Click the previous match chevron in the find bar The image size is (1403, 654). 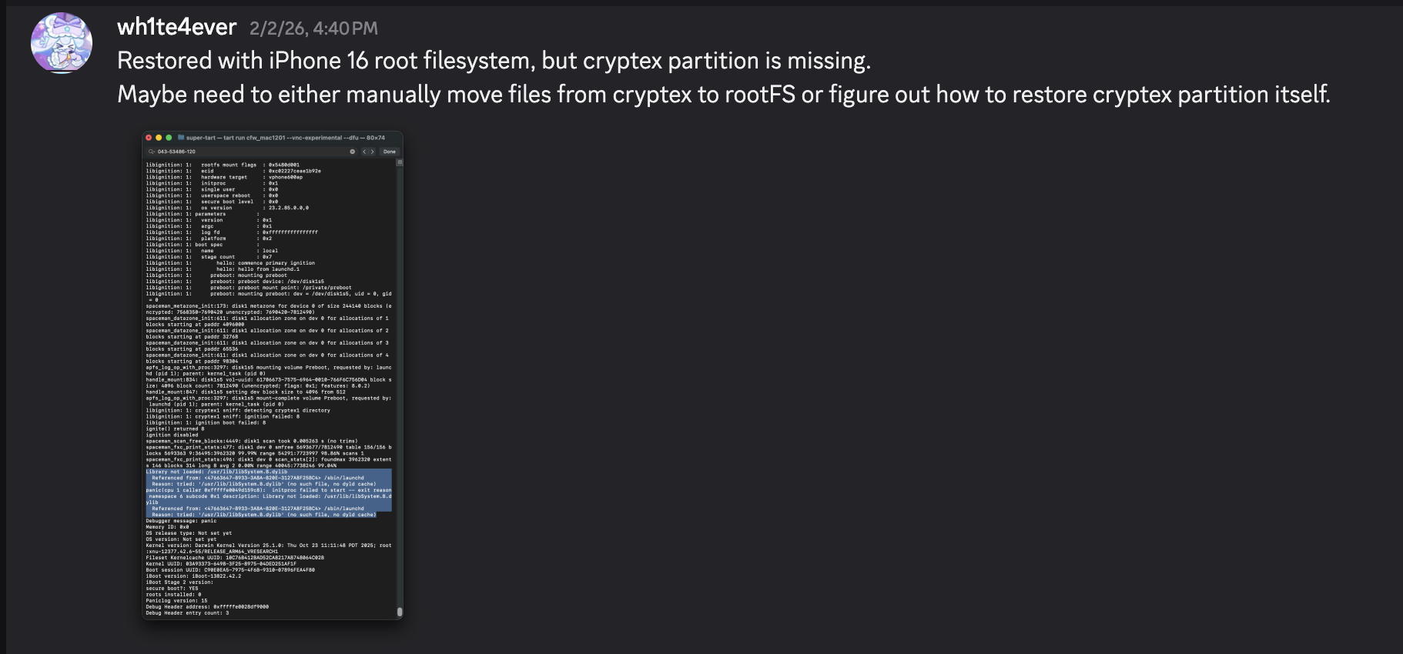pos(365,152)
